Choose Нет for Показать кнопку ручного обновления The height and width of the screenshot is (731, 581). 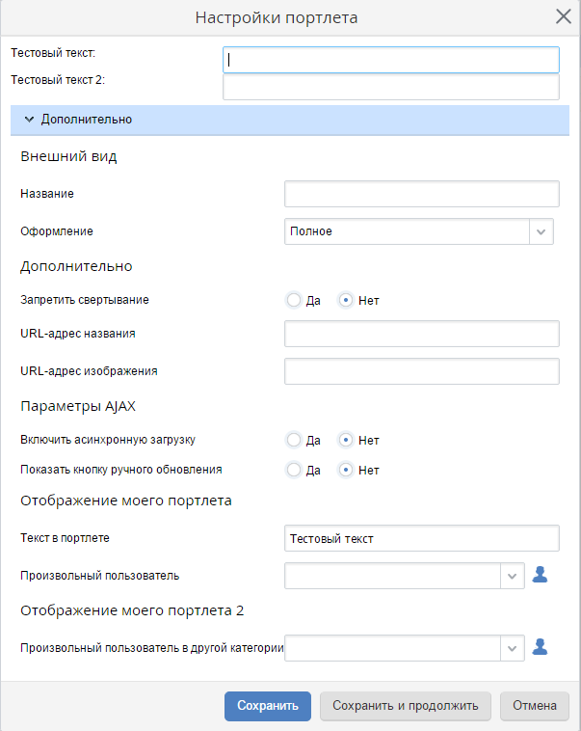tap(346, 471)
